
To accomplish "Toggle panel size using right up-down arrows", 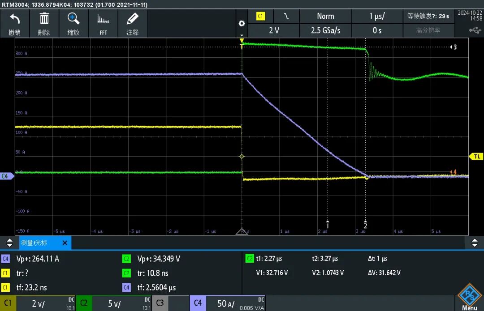I will (475, 243).
